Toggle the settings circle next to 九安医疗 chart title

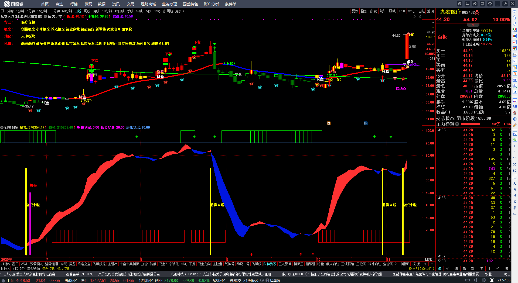pyautogui.click(x=45, y=16)
